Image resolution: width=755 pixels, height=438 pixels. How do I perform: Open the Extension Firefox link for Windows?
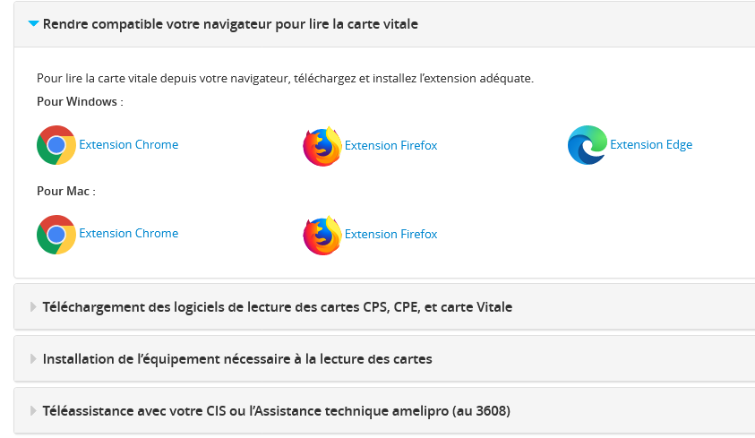(391, 145)
